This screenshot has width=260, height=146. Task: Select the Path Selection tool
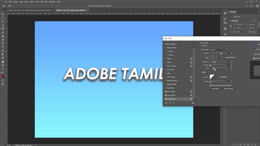coord(3,54)
